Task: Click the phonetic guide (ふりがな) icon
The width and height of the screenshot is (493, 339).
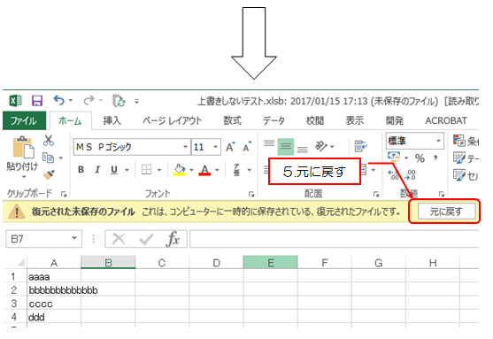Action: coord(236,170)
